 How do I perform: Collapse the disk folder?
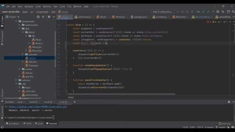[x=19, y=29]
